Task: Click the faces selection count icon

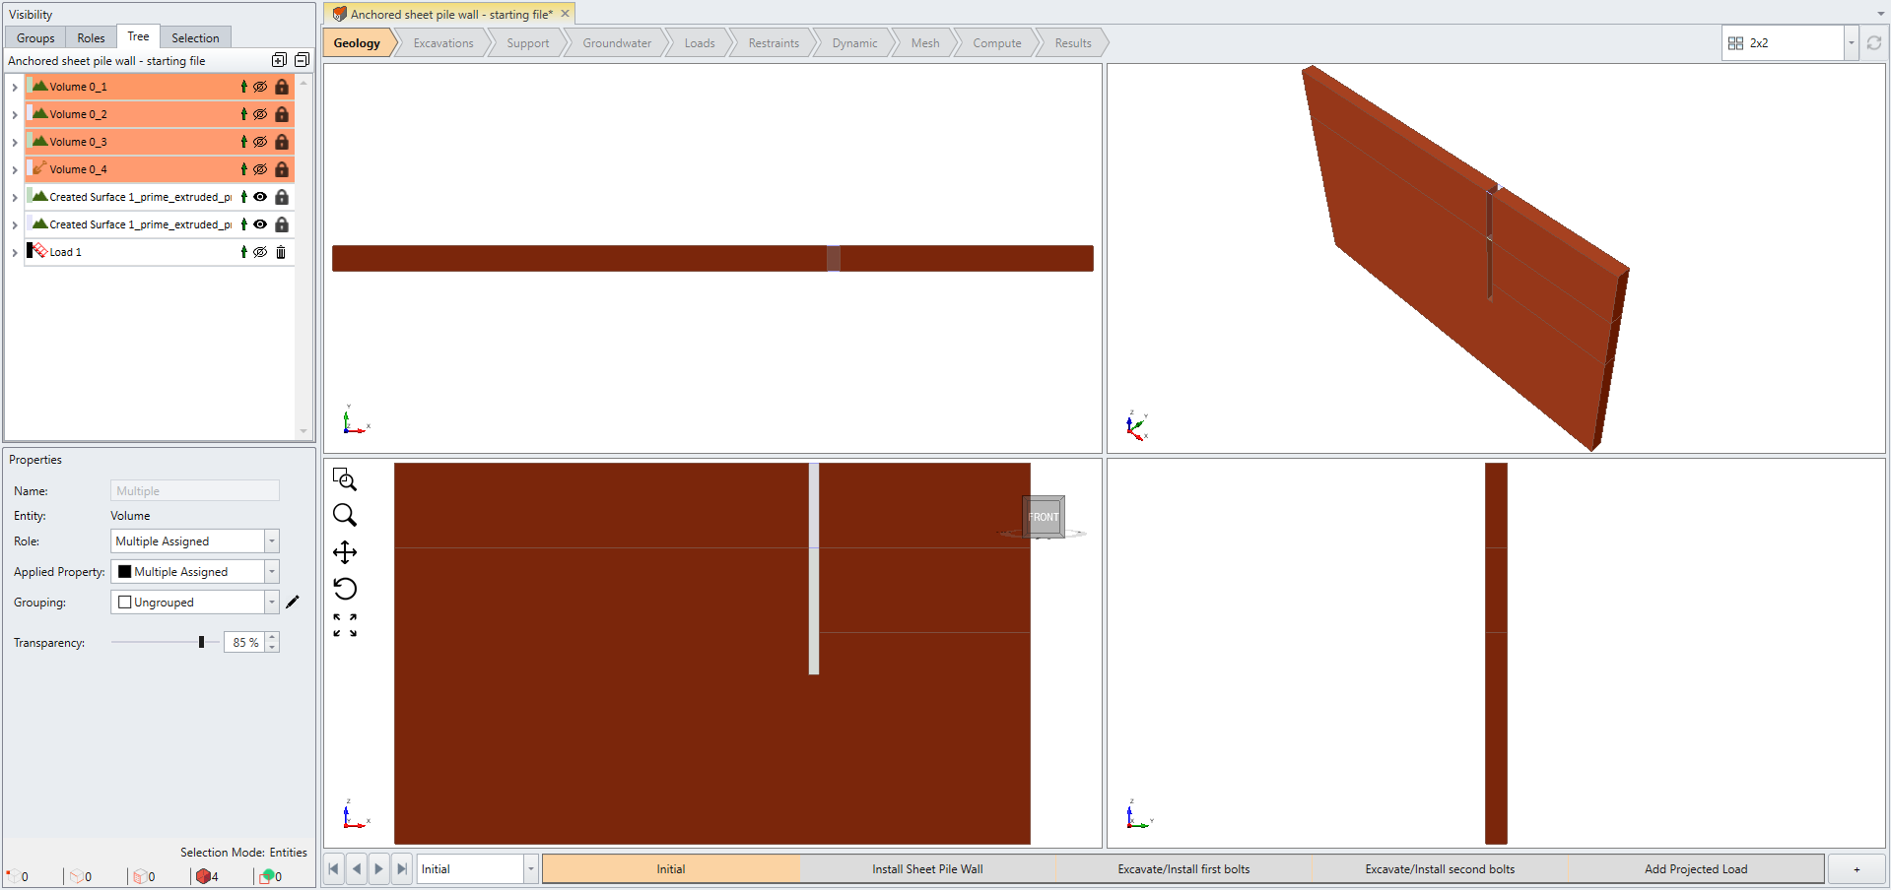Action: 140,876
